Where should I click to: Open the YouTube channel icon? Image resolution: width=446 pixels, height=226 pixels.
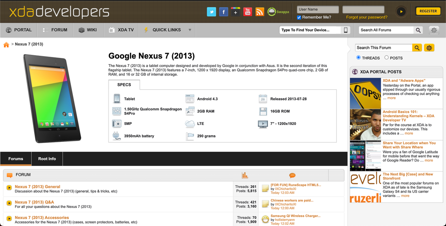pyautogui.click(x=248, y=12)
